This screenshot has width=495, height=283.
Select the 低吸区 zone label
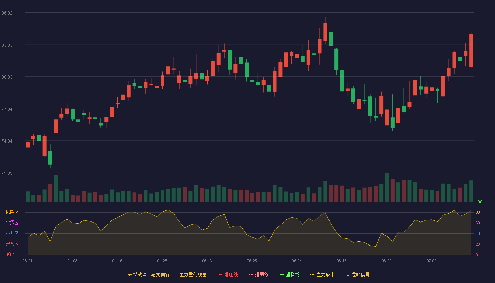[12, 254]
